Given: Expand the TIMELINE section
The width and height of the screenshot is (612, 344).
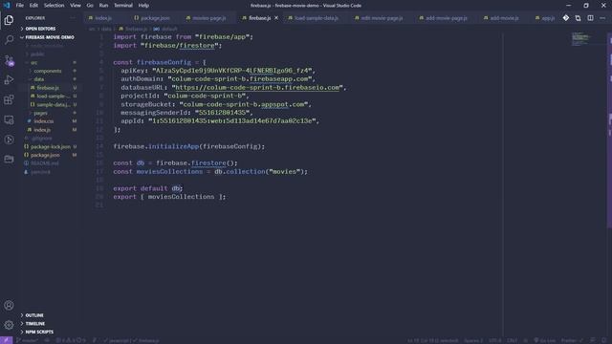Looking at the screenshot, I should [x=34, y=323].
